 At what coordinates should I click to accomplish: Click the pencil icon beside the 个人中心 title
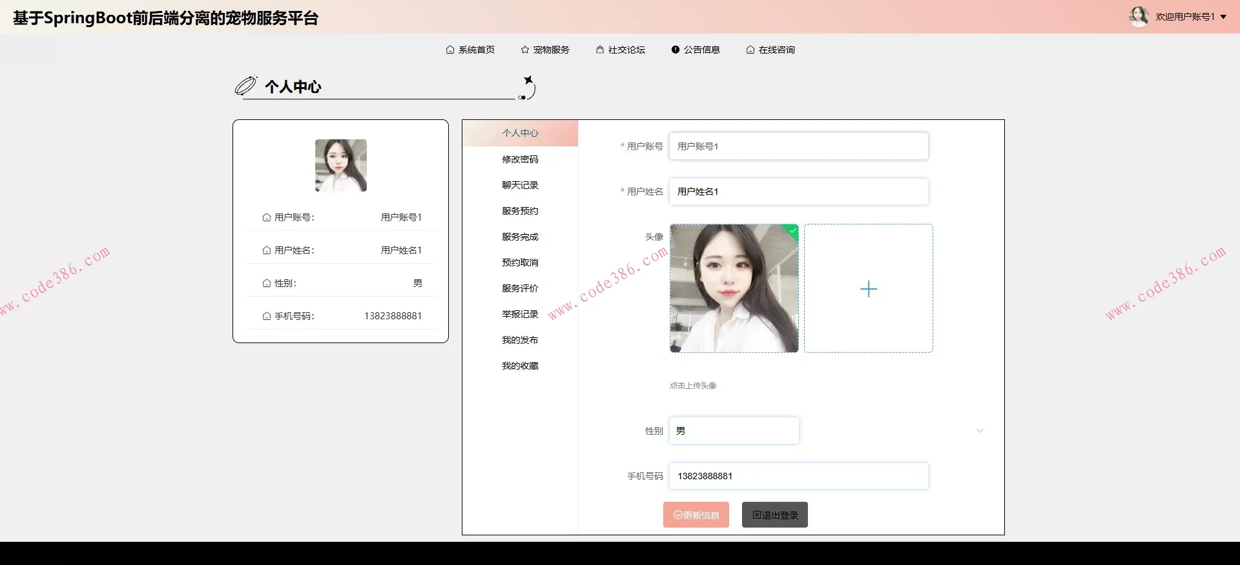click(x=246, y=85)
